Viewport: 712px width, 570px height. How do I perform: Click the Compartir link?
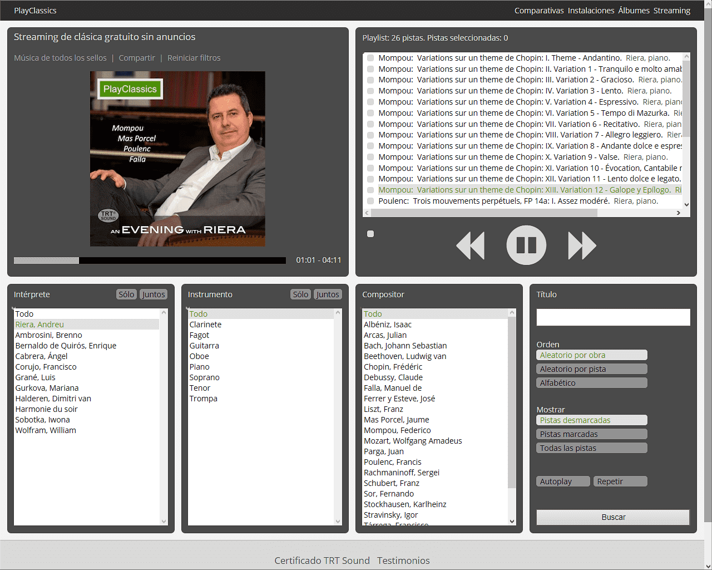(x=137, y=58)
